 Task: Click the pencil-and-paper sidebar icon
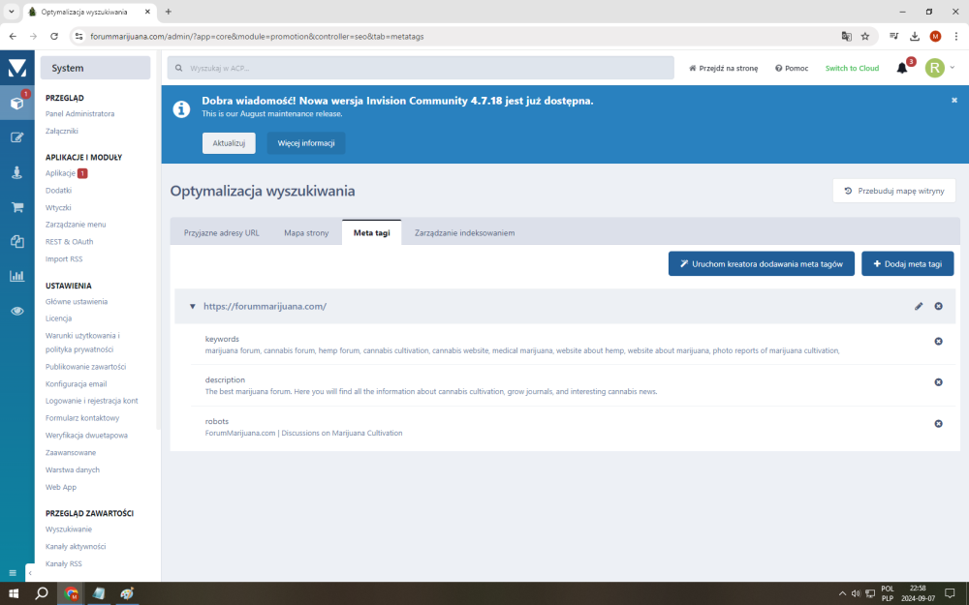tap(16, 137)
